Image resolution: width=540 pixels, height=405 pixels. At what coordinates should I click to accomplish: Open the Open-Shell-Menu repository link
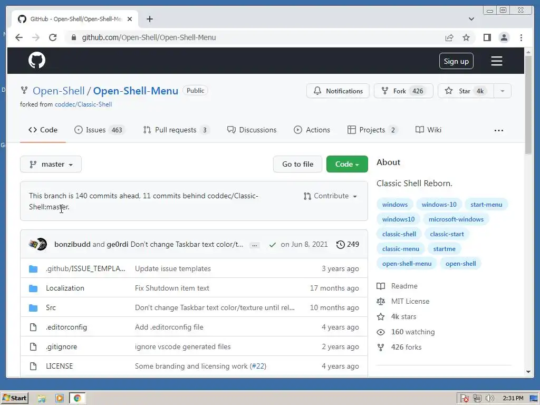point(136,91)
